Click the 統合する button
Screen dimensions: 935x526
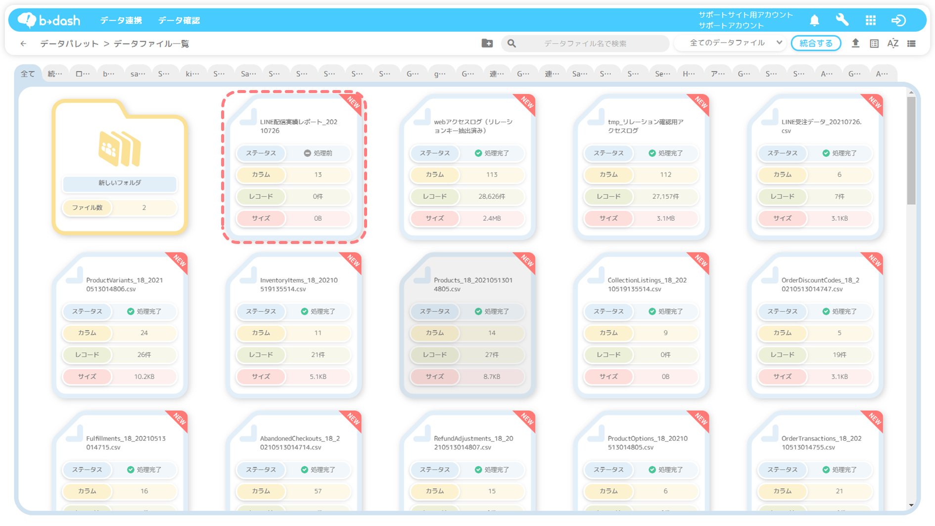pos(816,43)
